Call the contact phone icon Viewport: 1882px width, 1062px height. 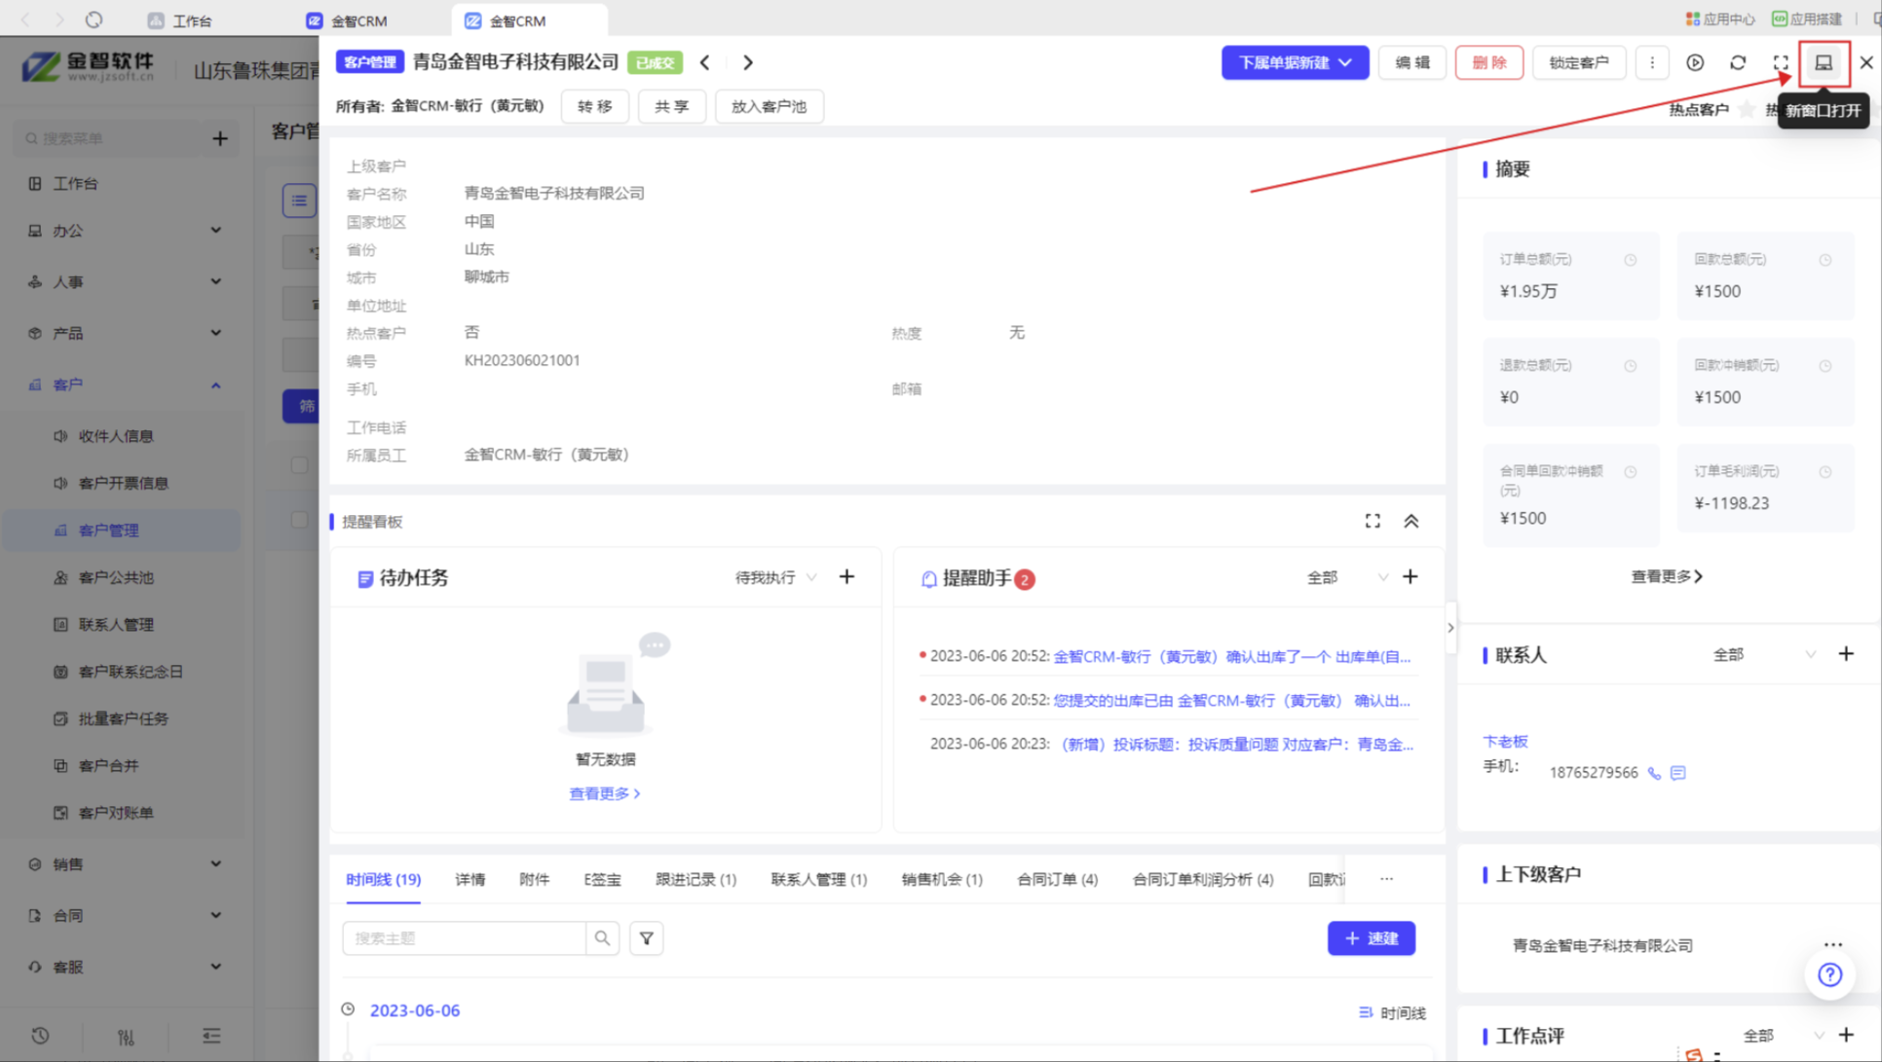pyautogui.click(x=1654, y=773)
